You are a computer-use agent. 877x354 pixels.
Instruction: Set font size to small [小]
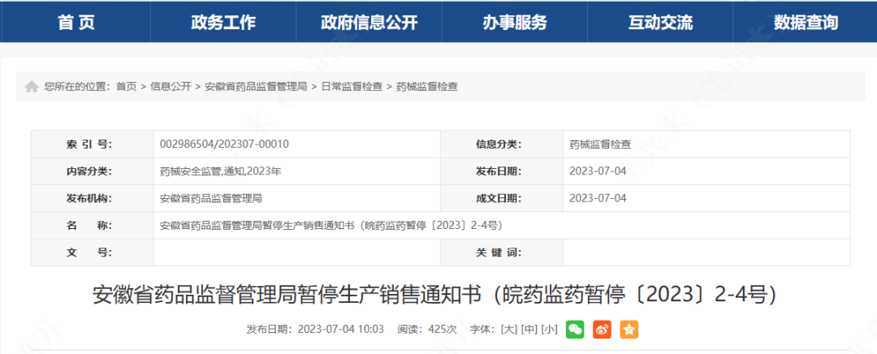coord(549,330)
